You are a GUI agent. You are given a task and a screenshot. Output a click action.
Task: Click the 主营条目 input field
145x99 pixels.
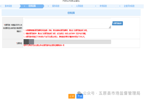(67, 42)
